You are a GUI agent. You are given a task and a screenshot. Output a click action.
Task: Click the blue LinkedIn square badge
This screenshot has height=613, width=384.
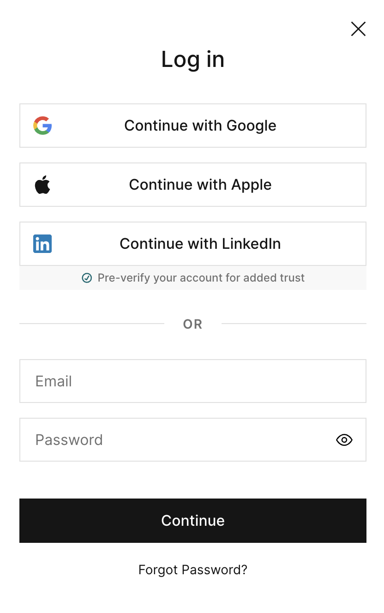point(42,244)
